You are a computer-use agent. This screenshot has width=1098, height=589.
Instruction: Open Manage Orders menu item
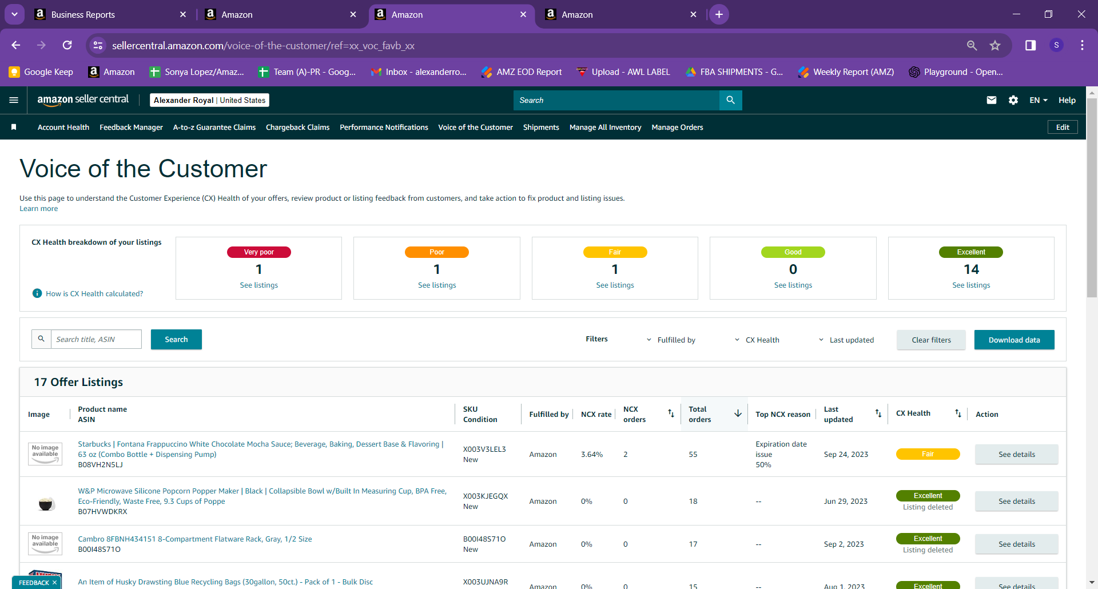click(x=677, y=127)
